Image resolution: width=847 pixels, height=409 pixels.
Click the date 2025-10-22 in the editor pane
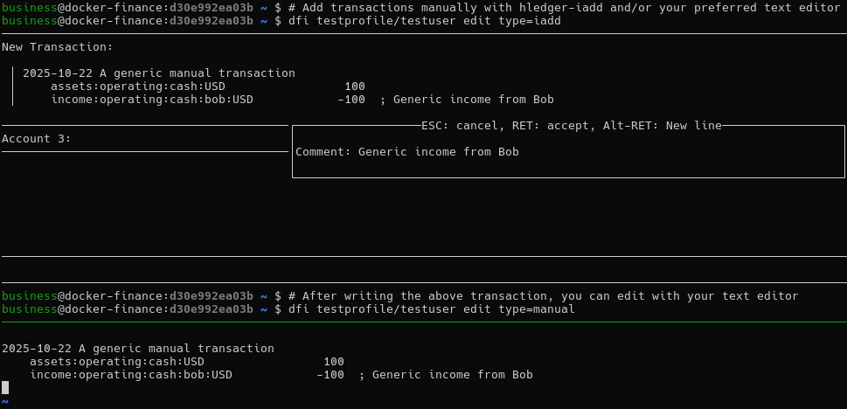[37, 349]
